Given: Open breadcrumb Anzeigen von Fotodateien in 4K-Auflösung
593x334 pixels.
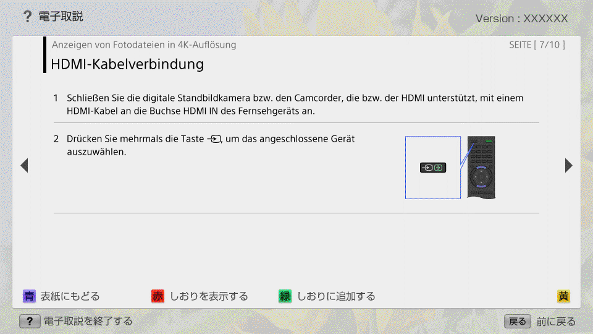Looking at the screenshot, I should point(144,45).
